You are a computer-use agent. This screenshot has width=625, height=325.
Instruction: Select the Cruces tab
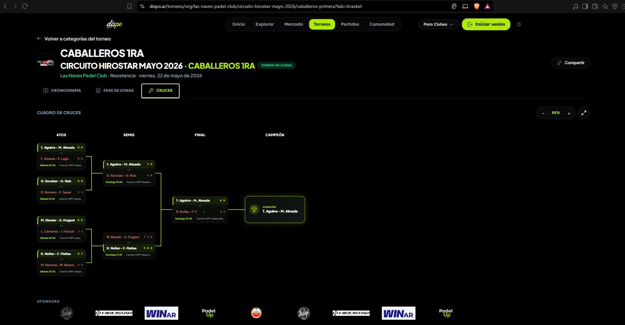pos(160,91)
